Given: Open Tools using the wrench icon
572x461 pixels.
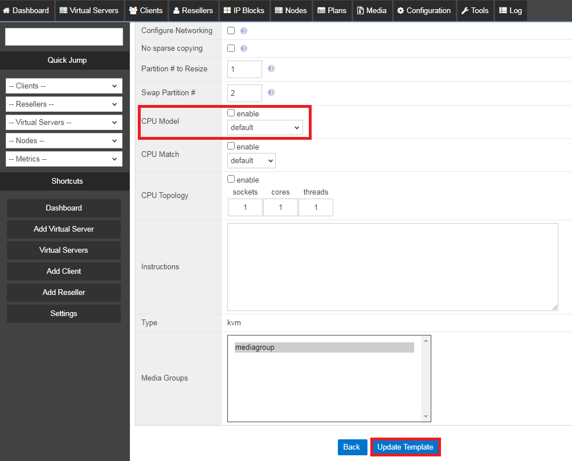Looking at the screenshot, I should [x=475, y=10].
